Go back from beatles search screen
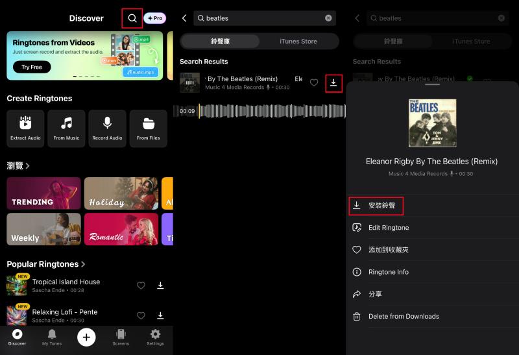This screenshot has width=519, height=355. [185, 18]
